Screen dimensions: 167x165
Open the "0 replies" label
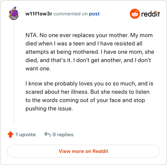pos(63,135)
